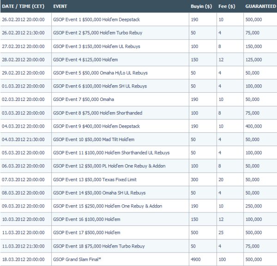Click the 400,000 guaranteed value of Event 9

pos(253,126)
